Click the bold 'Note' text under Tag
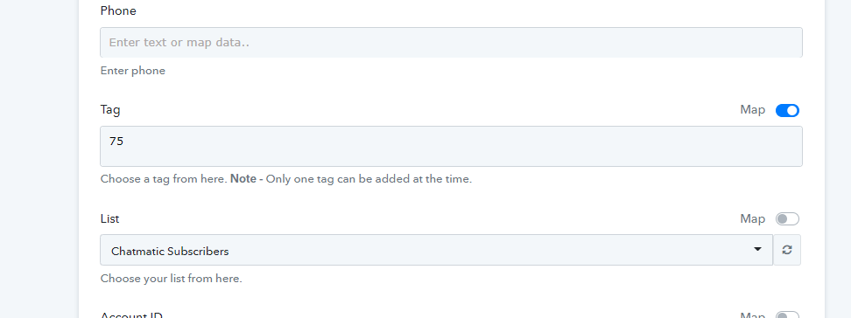 (x=243, y=179)
